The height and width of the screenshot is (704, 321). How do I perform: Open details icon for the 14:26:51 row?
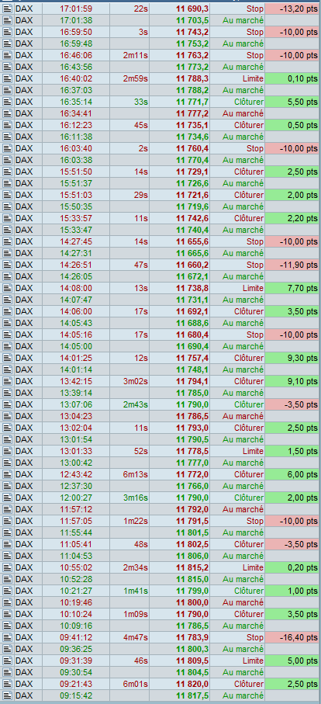pyautogui.click(x=7, y=265)
